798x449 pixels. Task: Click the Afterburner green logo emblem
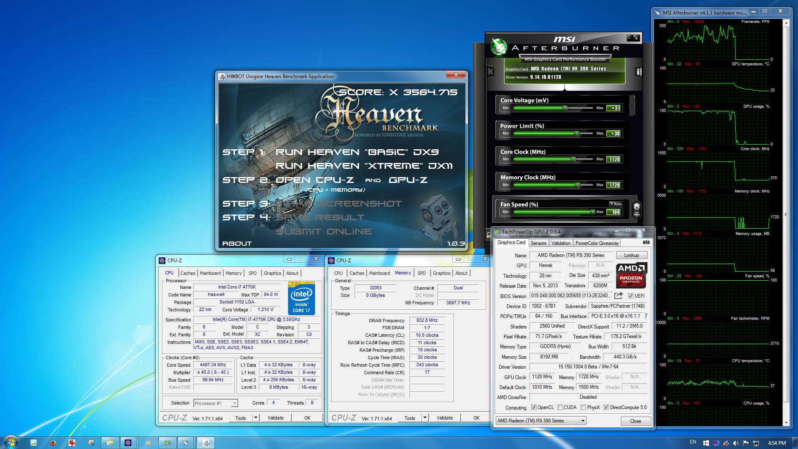(x=498, y=47)
